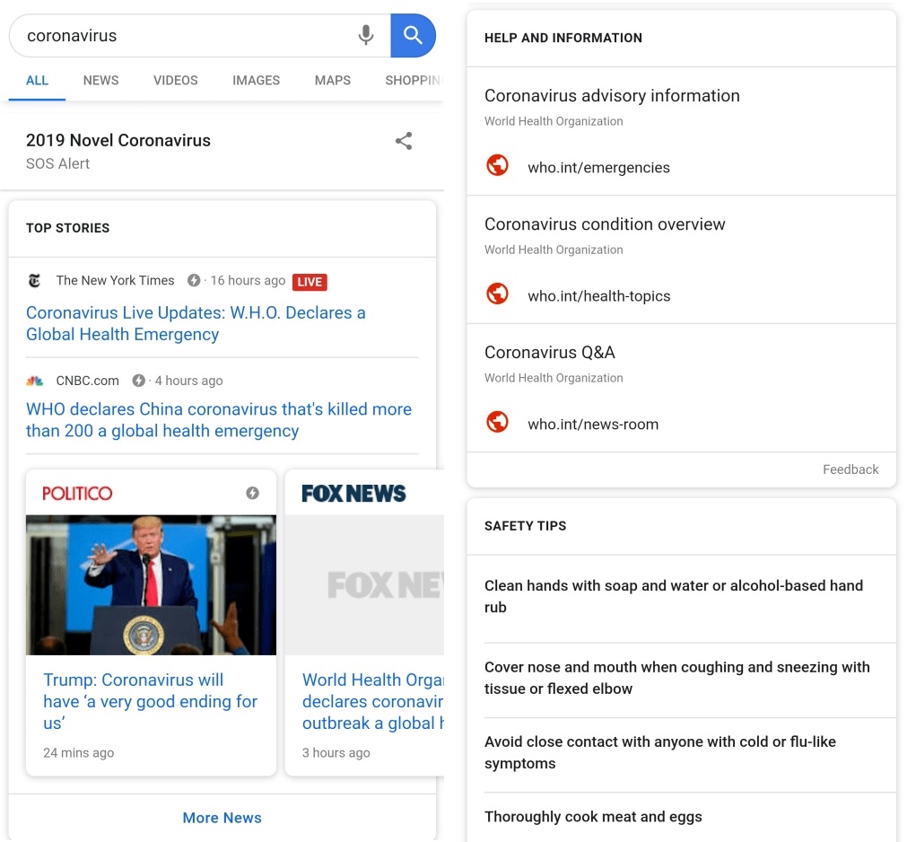Click the 4 hours ago timestamp
The width and height of the screenshot is (916, 842).
pyautogui.click(x=188, y=381)
